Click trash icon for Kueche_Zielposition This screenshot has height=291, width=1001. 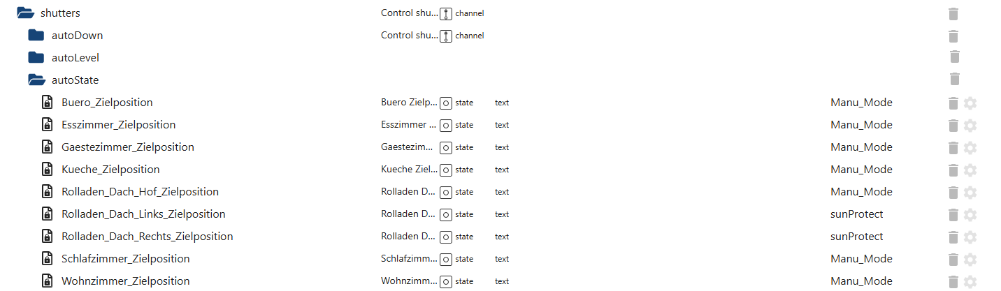pos(953,170)
